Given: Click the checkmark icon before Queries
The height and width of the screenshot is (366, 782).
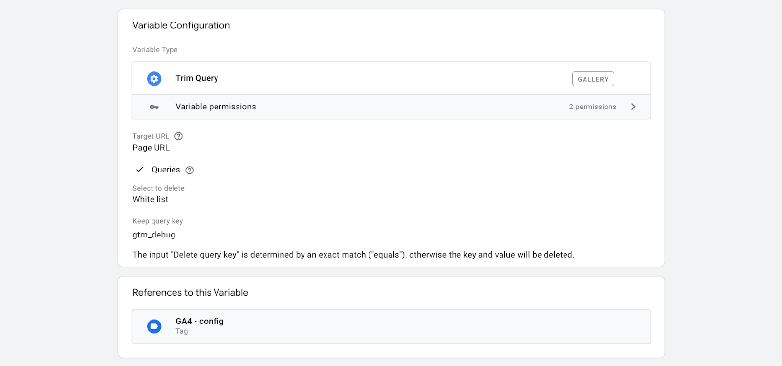Looking at the screenshot, I should point(139,170).
